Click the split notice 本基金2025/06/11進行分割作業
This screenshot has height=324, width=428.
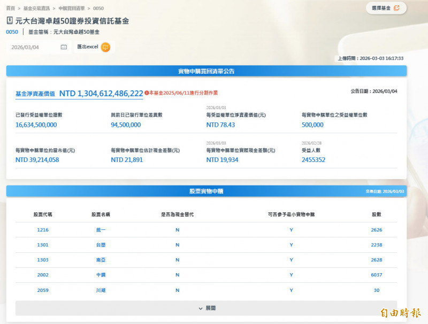coord(184,93)
